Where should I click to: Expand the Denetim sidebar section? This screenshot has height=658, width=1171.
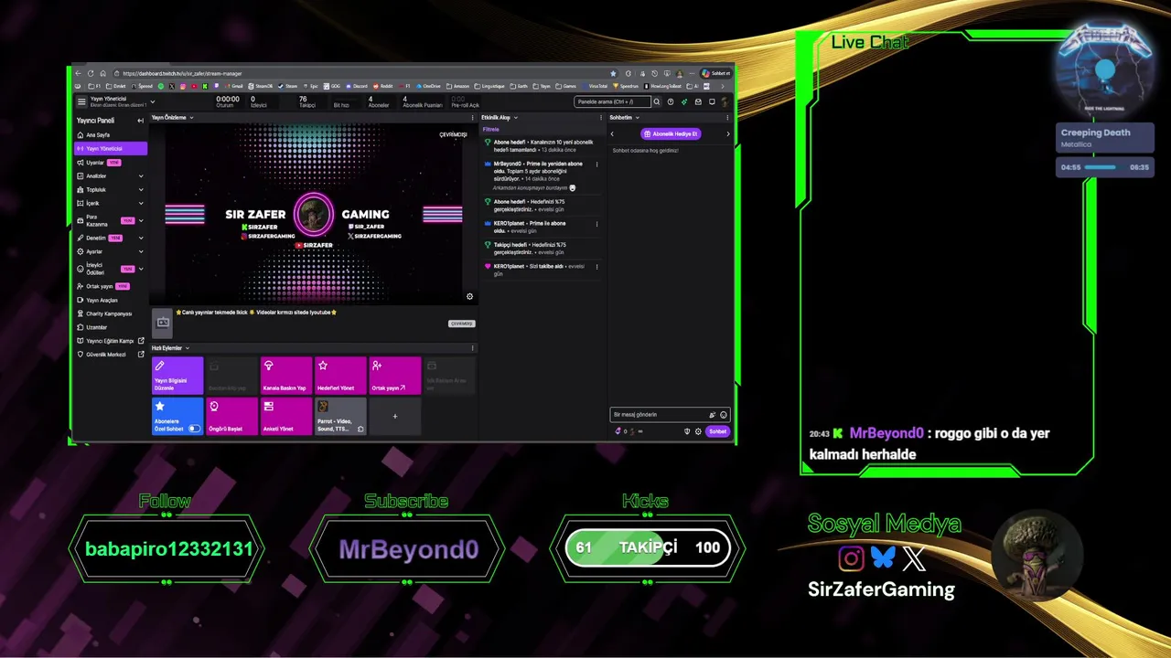click(x=141, y=238)
